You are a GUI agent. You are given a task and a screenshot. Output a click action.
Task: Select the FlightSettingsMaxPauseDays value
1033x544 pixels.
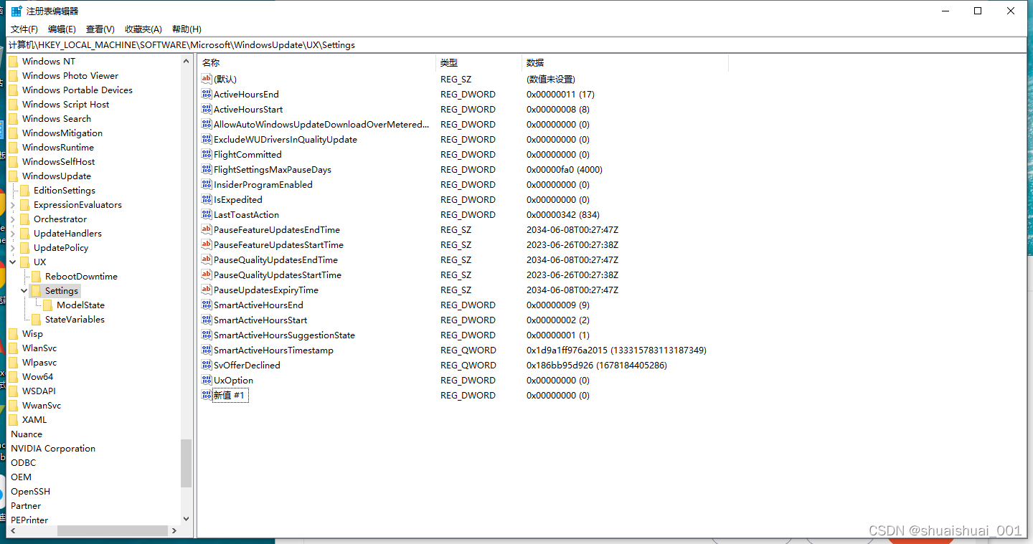pos(272,169)
